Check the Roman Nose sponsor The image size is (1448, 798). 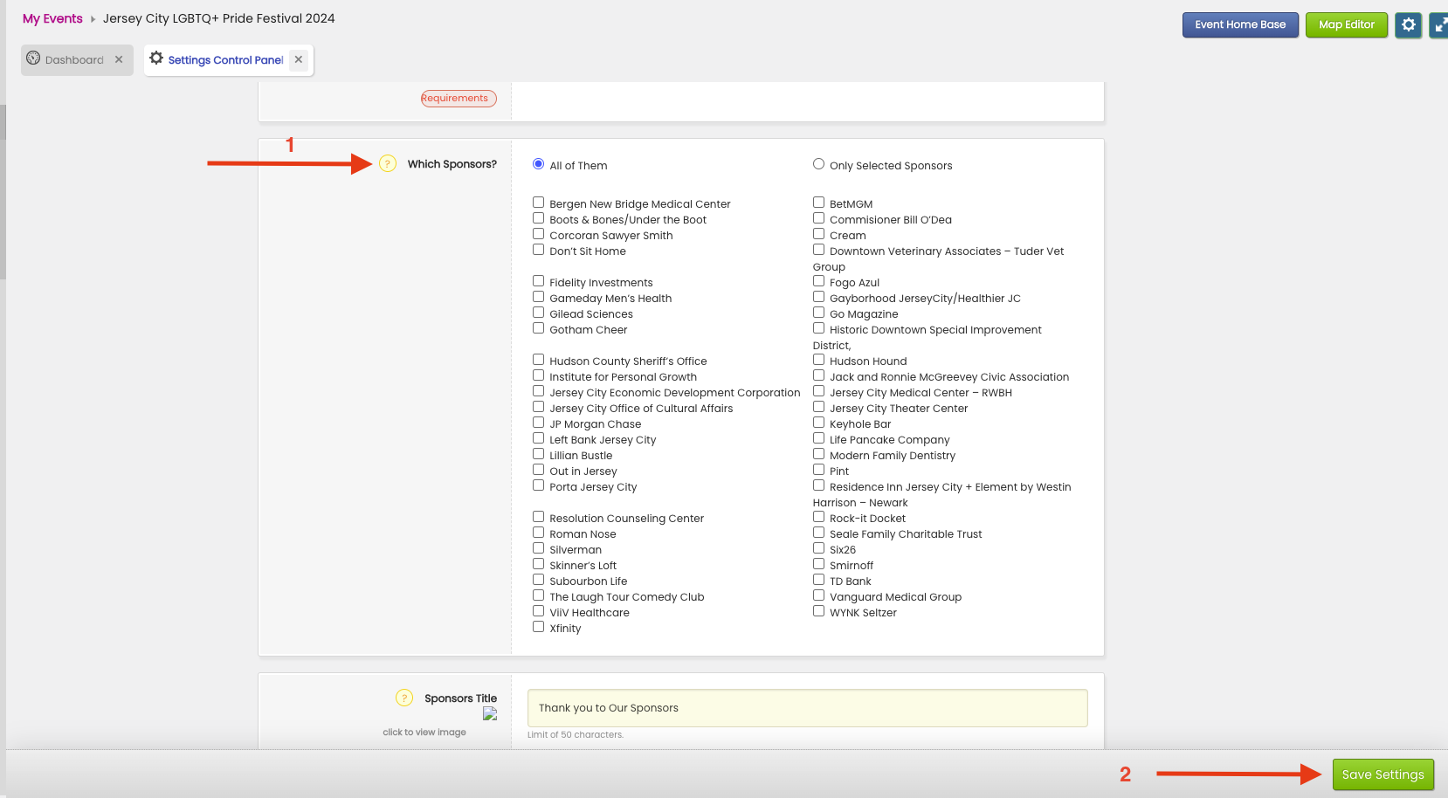coord(539,533)
